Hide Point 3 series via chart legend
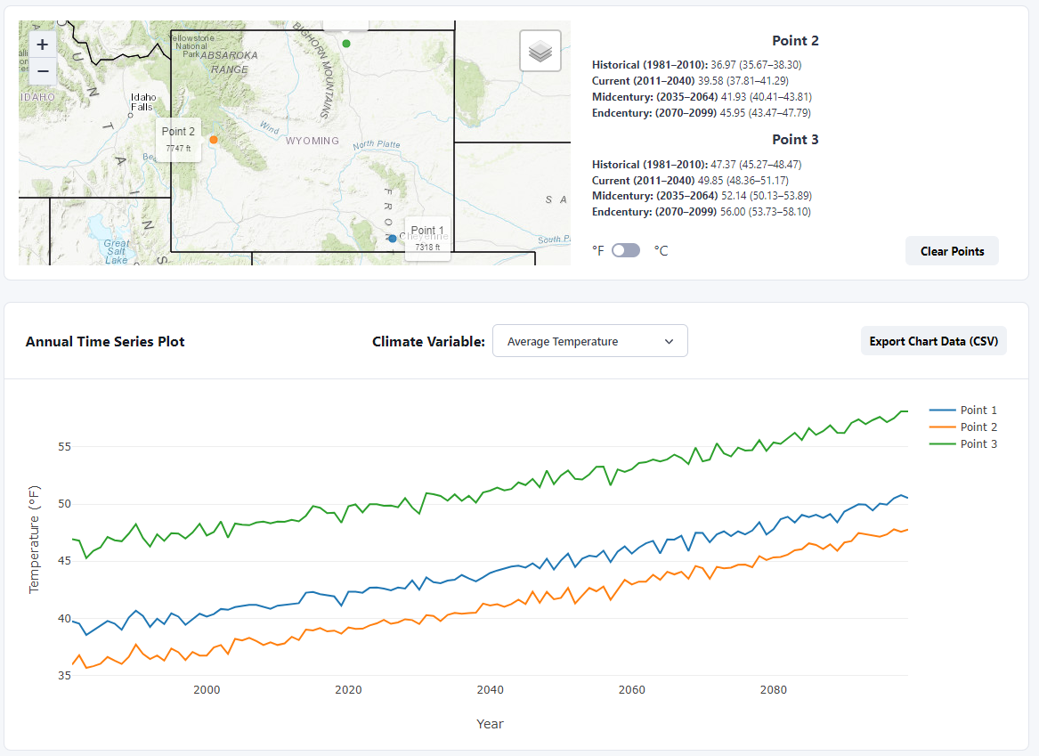This screenshot has height=756, width=1039. click(x=963, y=444)
